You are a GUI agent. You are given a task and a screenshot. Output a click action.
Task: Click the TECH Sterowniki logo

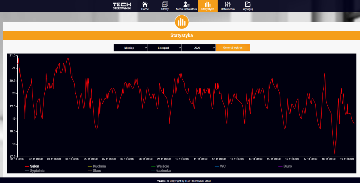(x=122, y=6)
